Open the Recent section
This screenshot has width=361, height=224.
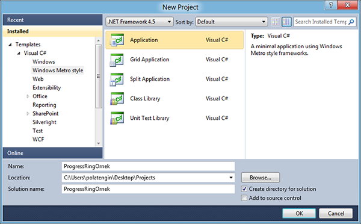click(x=52, y=20)
